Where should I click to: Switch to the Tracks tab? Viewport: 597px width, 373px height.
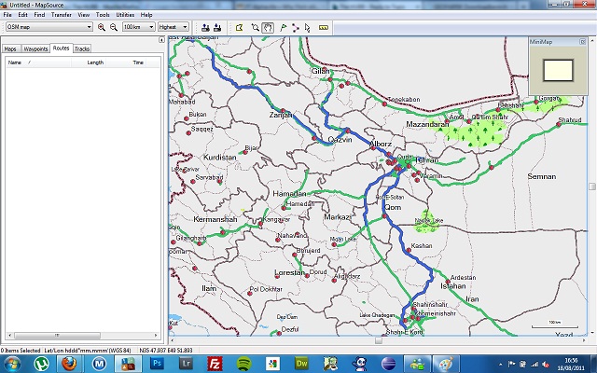click(82, 48)
